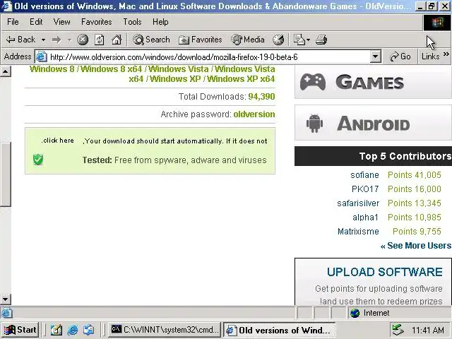Click the green shield tested icon
Image resolution: width=452 pixels, height=339 pixels.
pos(37,160)
